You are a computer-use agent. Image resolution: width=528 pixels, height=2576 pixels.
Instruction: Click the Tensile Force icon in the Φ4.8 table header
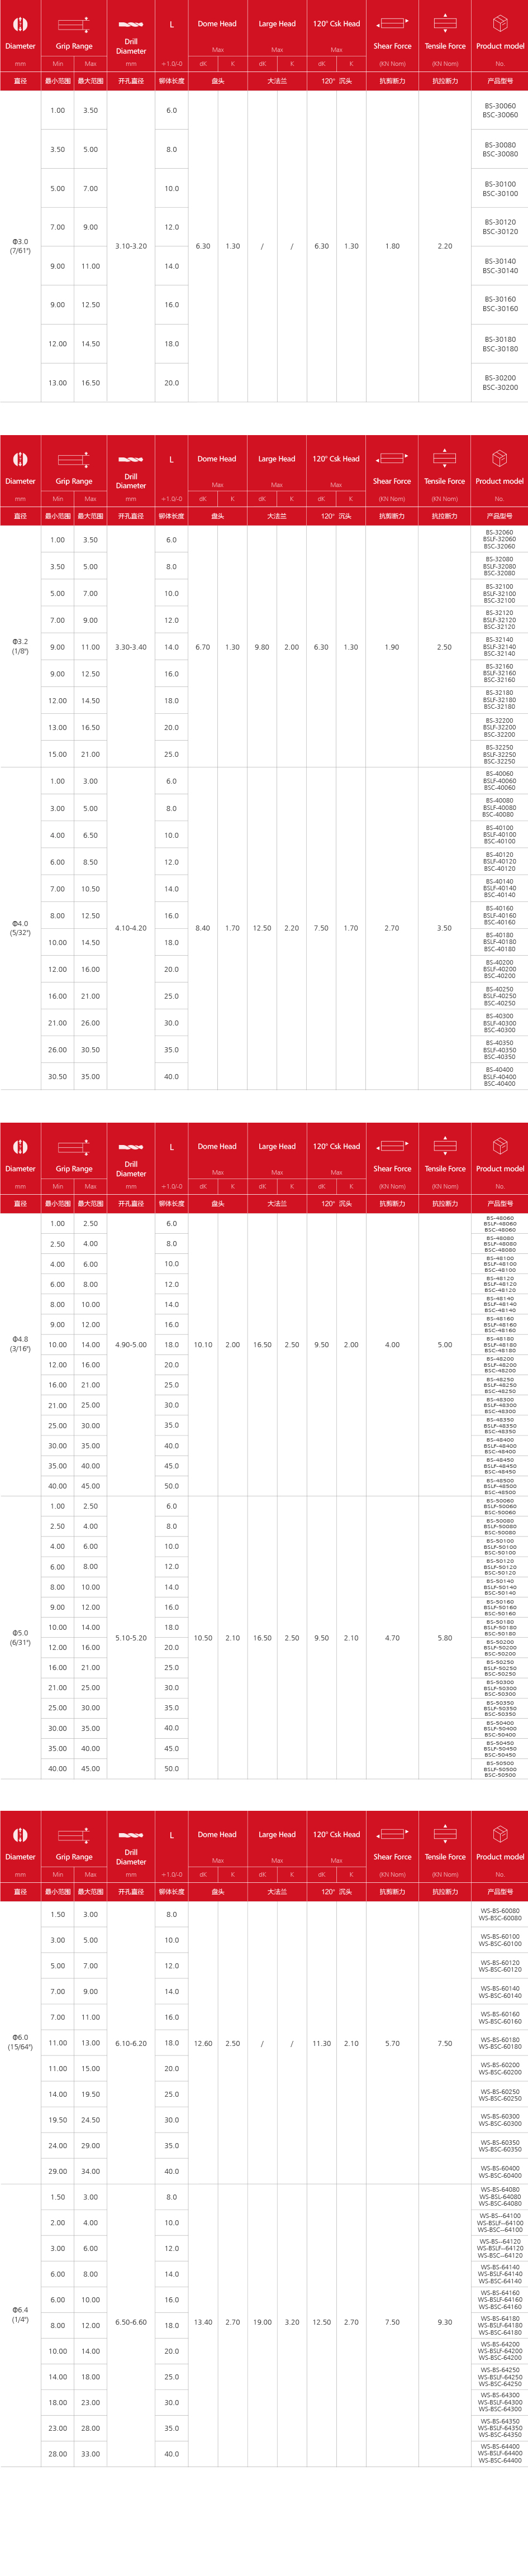pyautogui.click(x=445, y=1146)
